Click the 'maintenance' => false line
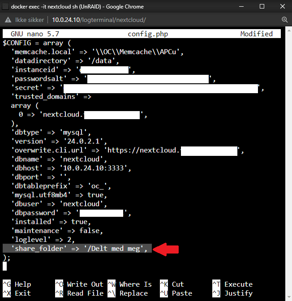 tap(57, 231)
